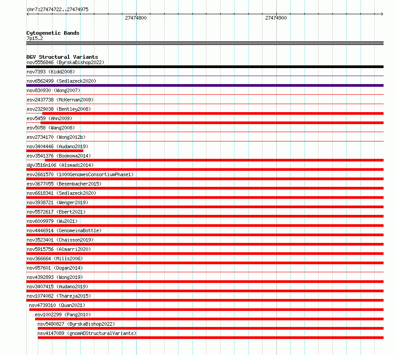Click the ruler's left arrow end
Viewport: 396px width, 355px height.
point(28,14)
